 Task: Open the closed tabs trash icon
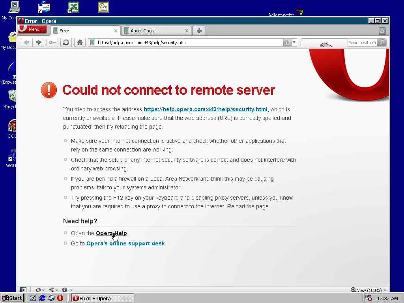[382, 31]
